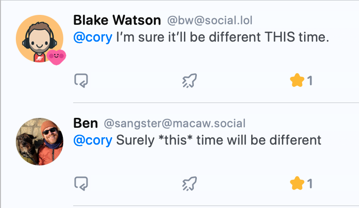Click the favorite count on Blake's post
This screenshot has height=208, width=359.
(310, 81)
